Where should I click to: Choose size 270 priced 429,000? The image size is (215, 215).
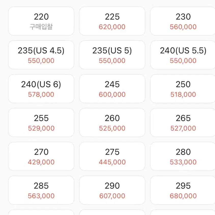[x=41, y=156]
